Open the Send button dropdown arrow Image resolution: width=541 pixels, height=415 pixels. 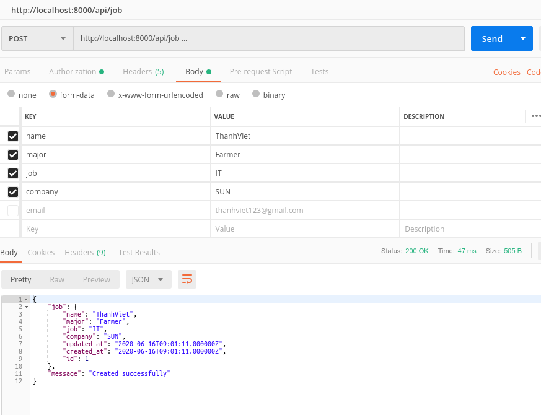[x=523, y=38]
